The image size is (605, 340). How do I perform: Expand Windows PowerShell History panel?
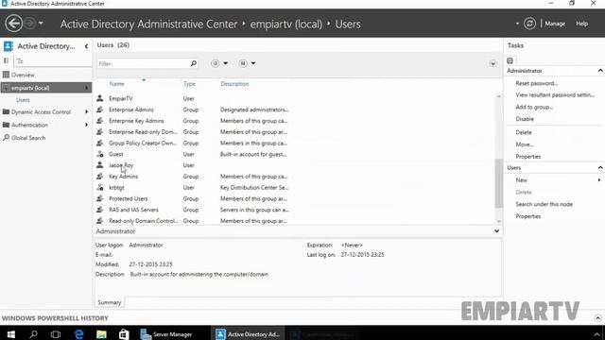click(x=597, y=318)
